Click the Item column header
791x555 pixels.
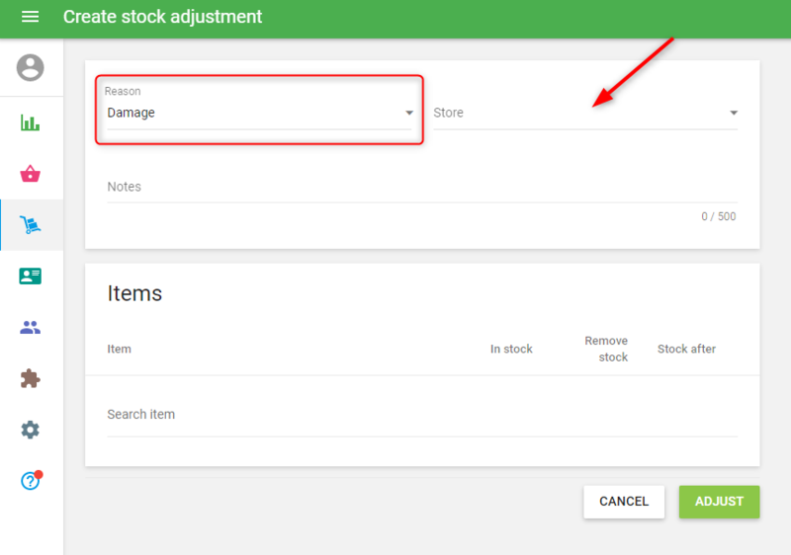click(120, 349)
